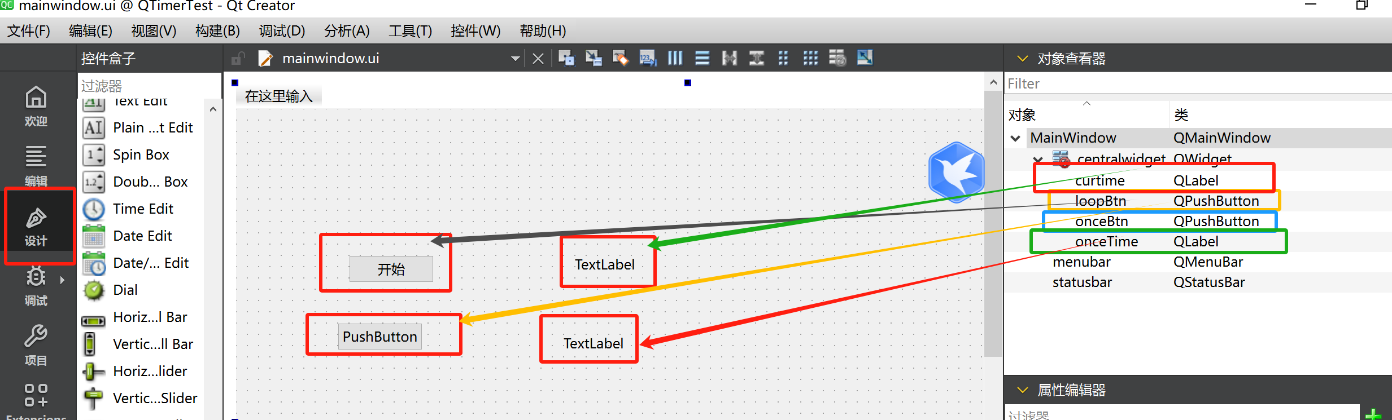Click 类 column header

click(x=1280, y=114)
